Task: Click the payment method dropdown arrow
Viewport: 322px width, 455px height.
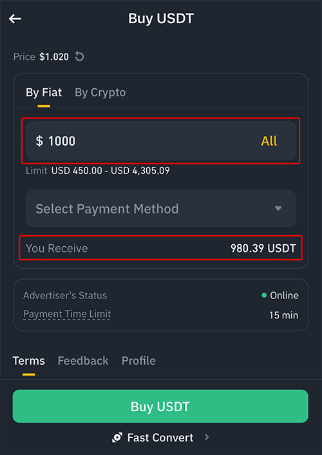Action: click(278, 208)
